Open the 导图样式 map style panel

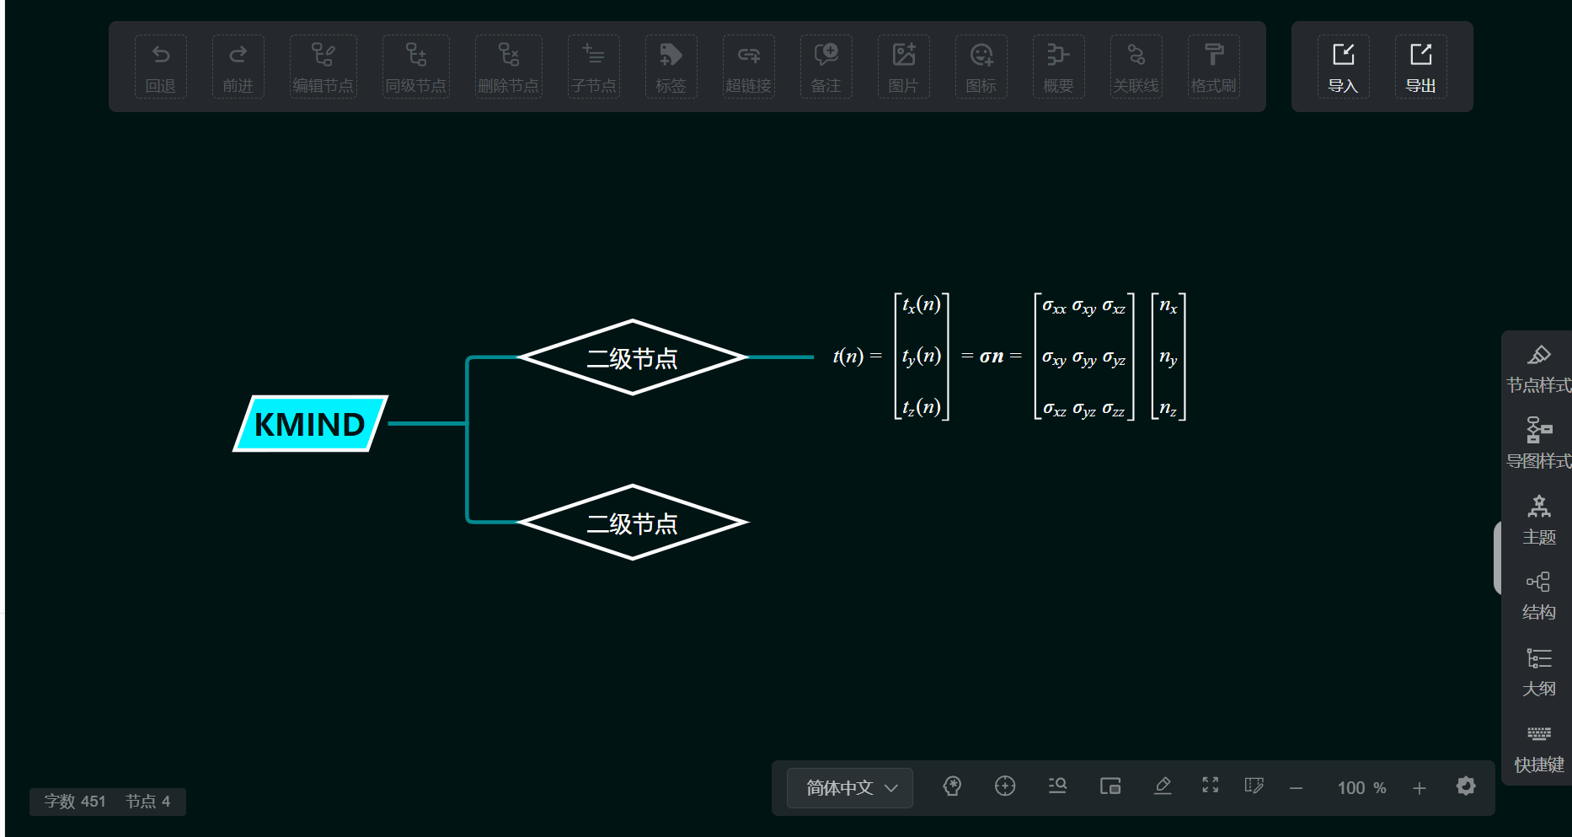point(1538,443)
